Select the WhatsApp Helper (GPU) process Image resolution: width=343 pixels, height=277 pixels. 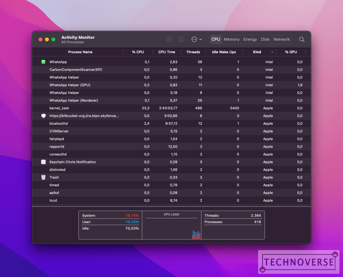click(x=70, y=85)
